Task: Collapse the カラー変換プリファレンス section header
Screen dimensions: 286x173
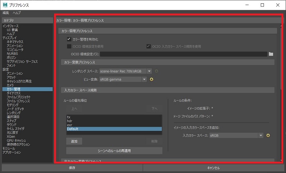Action: click(x=168, y=62)
